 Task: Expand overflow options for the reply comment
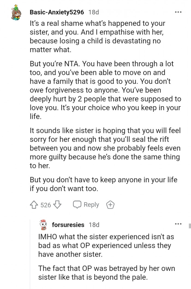click(178, 224)
